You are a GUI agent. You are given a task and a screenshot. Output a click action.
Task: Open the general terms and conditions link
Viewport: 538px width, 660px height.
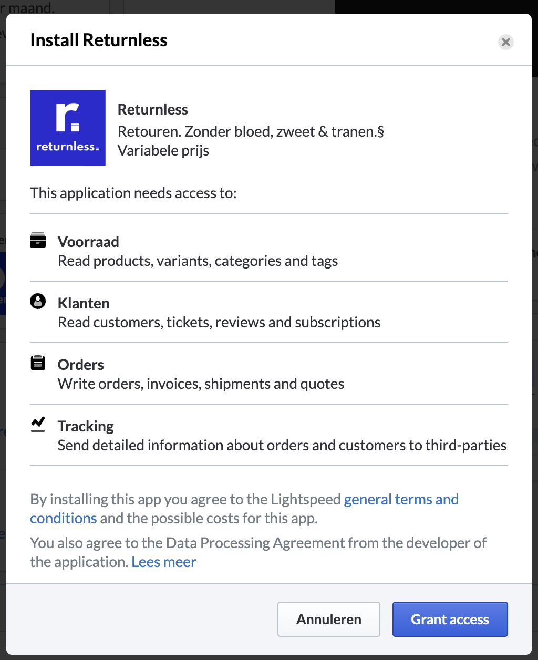401,499
